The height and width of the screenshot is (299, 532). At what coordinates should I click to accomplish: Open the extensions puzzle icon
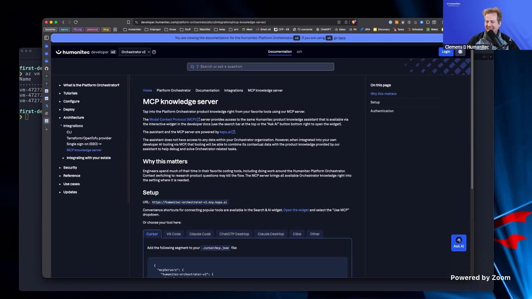(x=428, y=22)
